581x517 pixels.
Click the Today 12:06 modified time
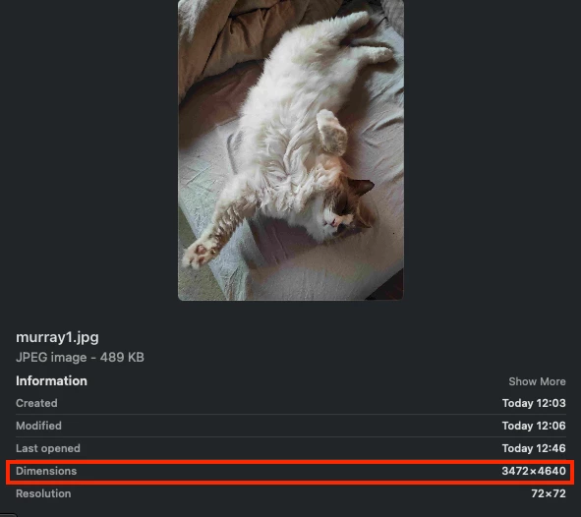tap(534, 426)
